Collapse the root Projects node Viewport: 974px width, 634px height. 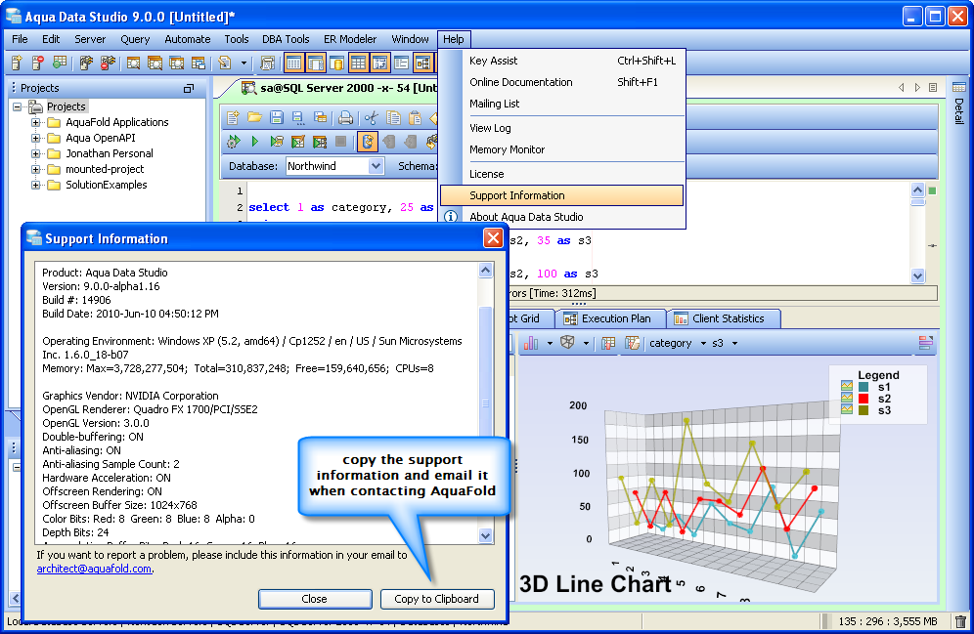pyautogui.click(x=18, y=106)
